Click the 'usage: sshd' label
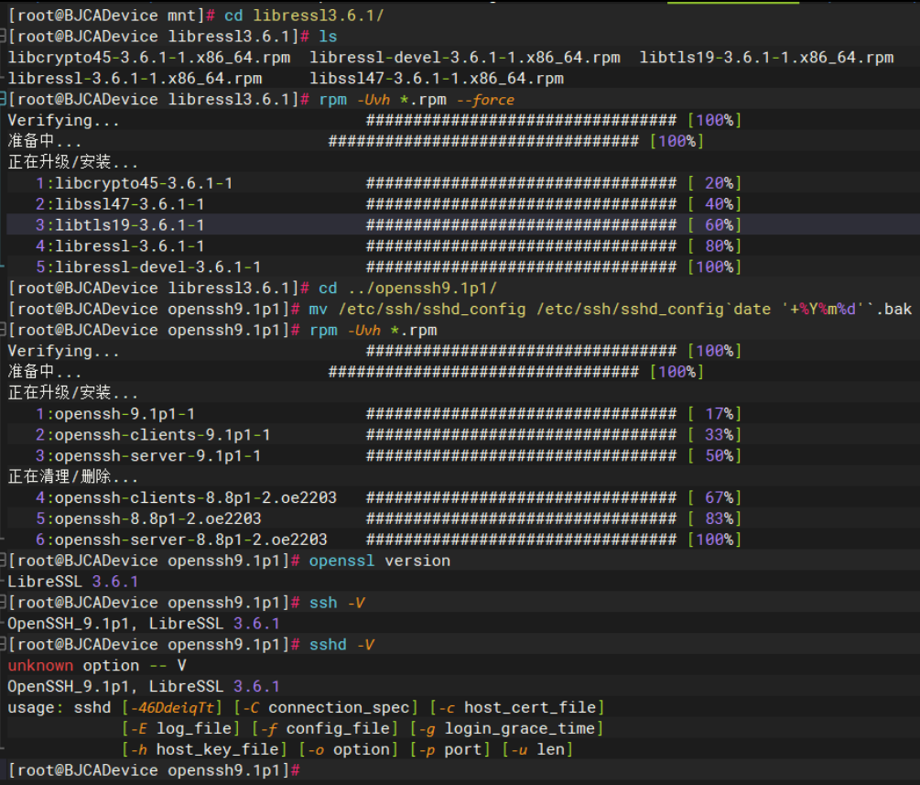Viewport: 920px width, 785px height. [60, 707]
